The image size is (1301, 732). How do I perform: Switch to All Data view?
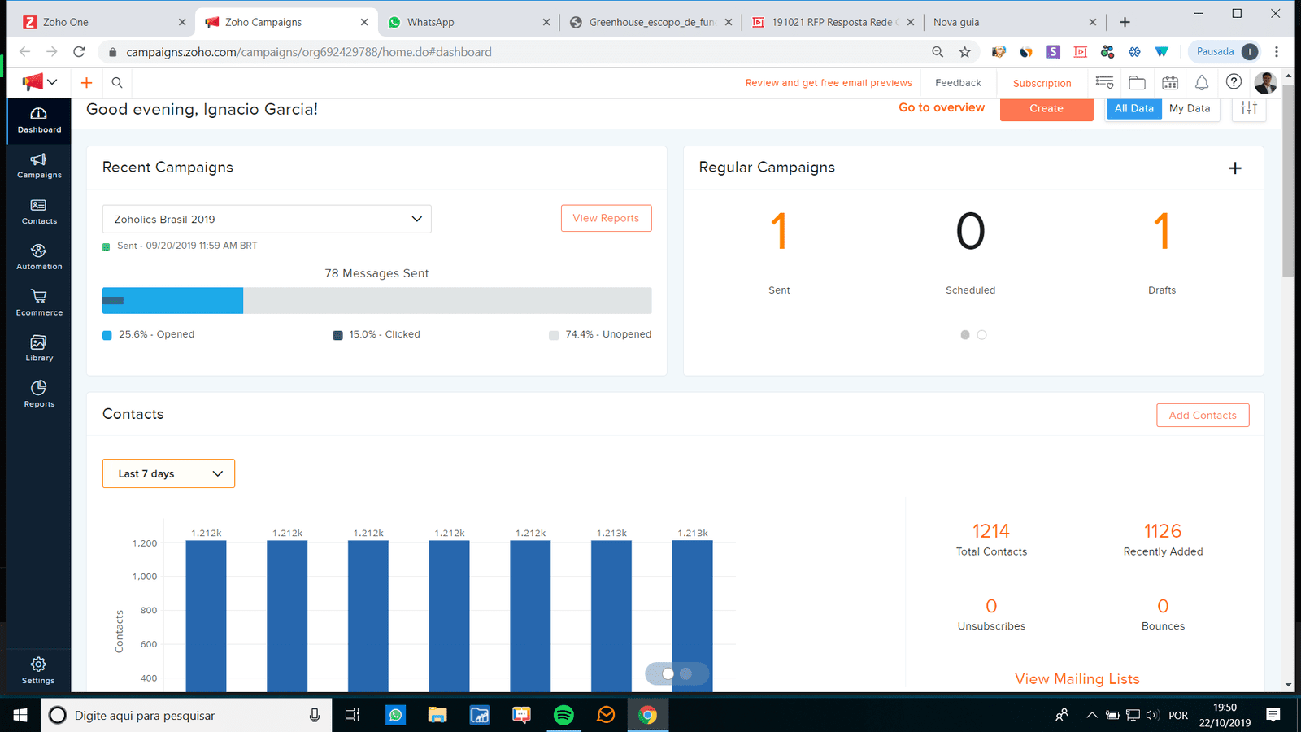point(1133,108)
